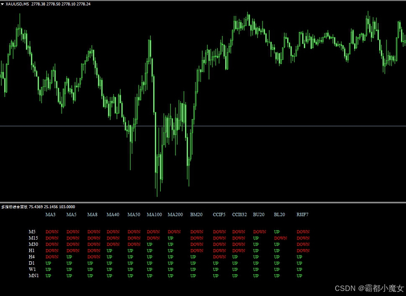Click the UP value in W1 row under MA100

(x=150, y=269)
